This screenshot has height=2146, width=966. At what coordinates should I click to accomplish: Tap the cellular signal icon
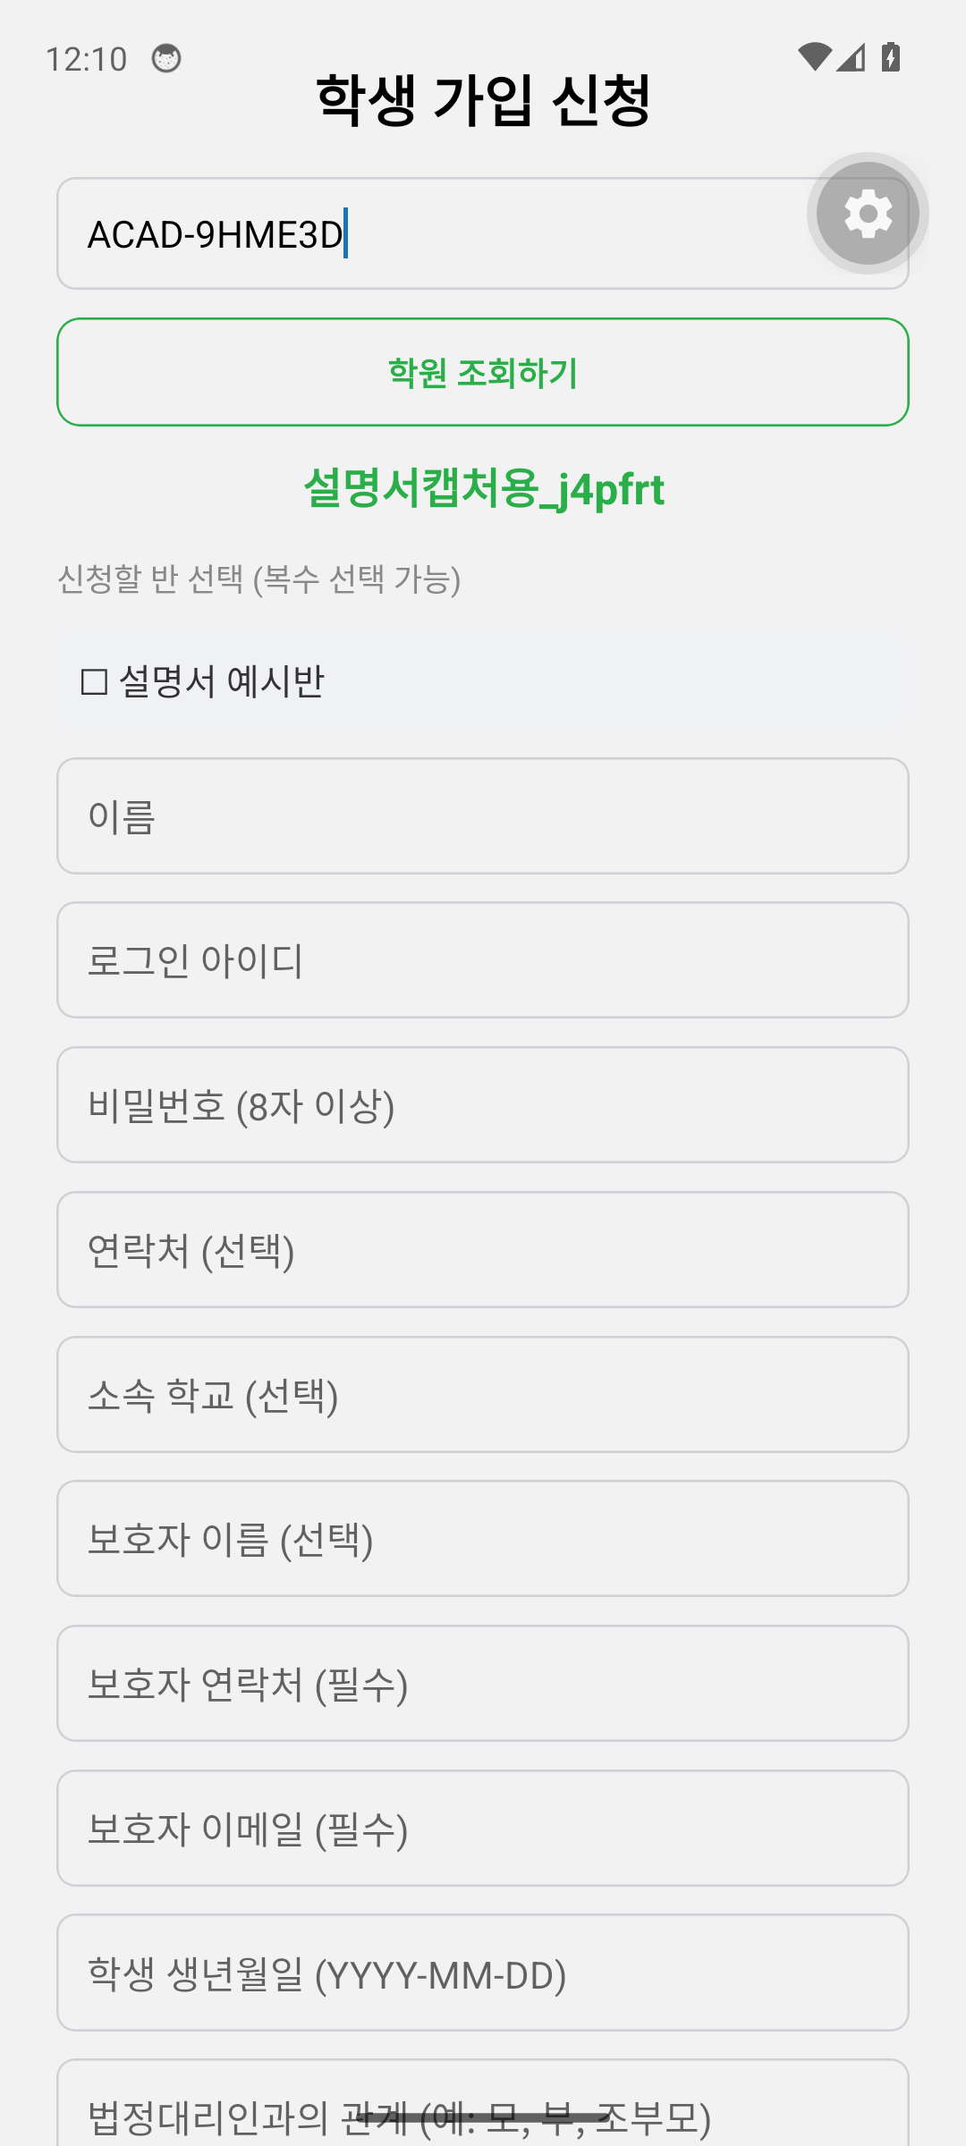[x=851, y=57]
